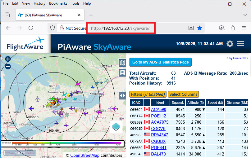251x158 pixels.
Task: Open the POE441 flight link
Action: coord(159,148)
